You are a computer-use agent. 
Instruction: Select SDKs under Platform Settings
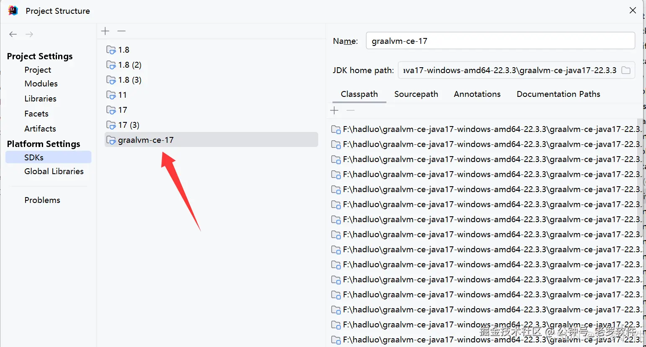tap(49, 157)
